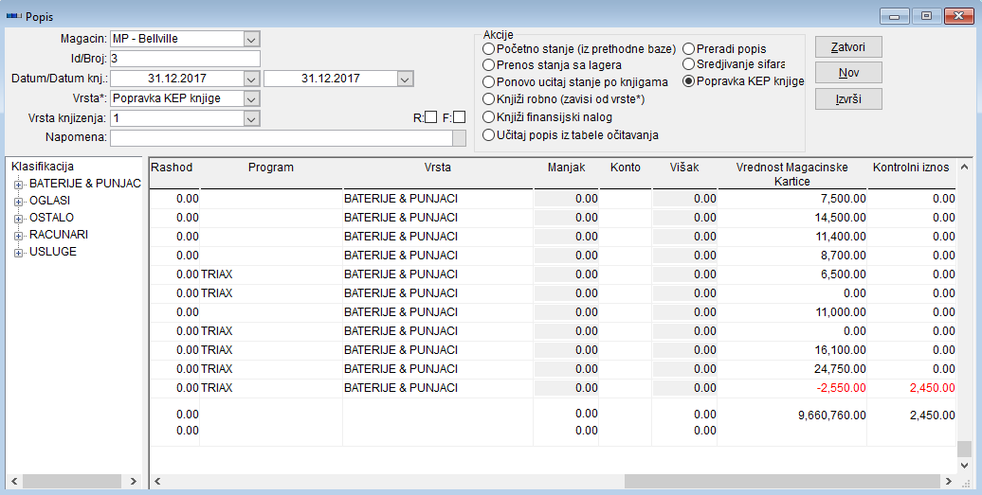Select Prenos stanja sa lagera option
Image resolution: width=982 pixels, height=495 pixels.
[x=488, y=65]
